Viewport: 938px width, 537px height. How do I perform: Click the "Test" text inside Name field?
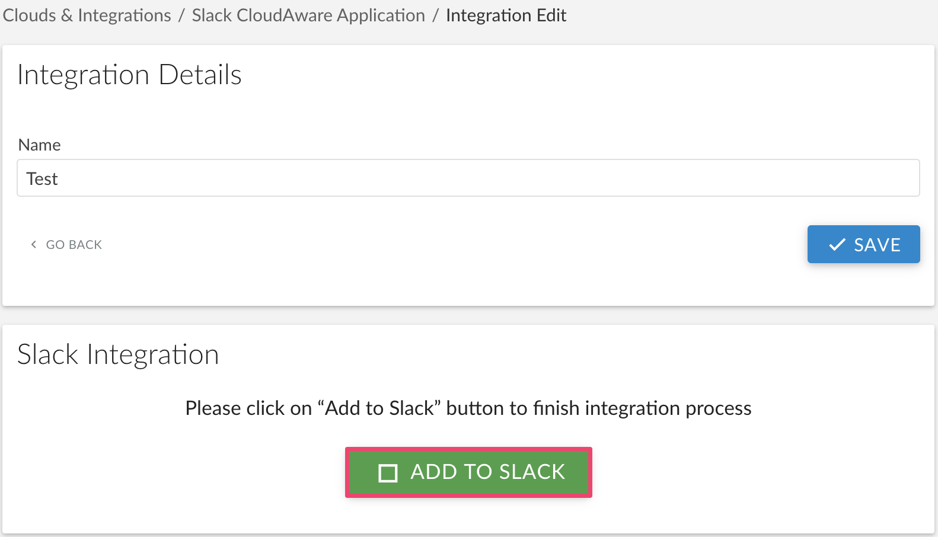point(42,179)
